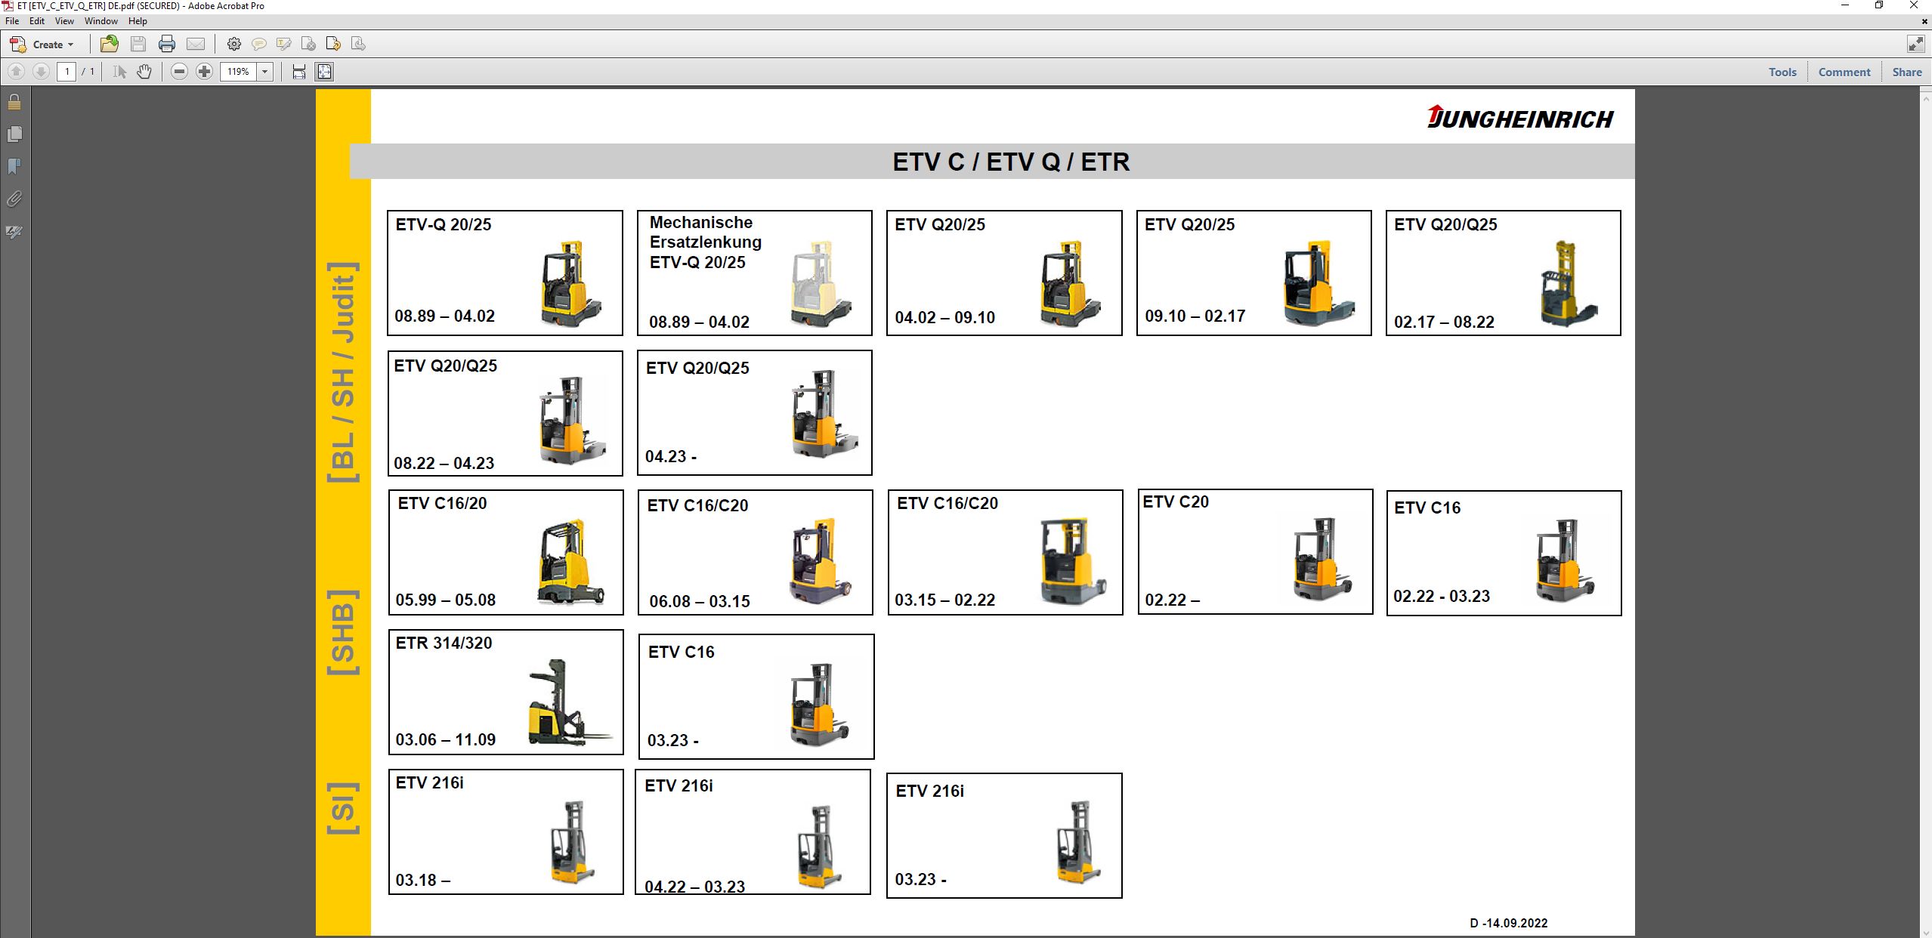The height and width of the screenshot is (938, 1932).
Task: Open the Create PDF dropdown
Action: (42, 45)
